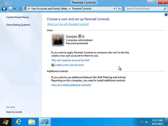Refresh the Parental Controls page
Image resolution: width=168 pixels, height=126 pixels.
[119, 9]
